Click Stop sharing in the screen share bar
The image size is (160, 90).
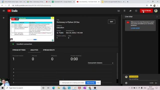tap(90, 83)
